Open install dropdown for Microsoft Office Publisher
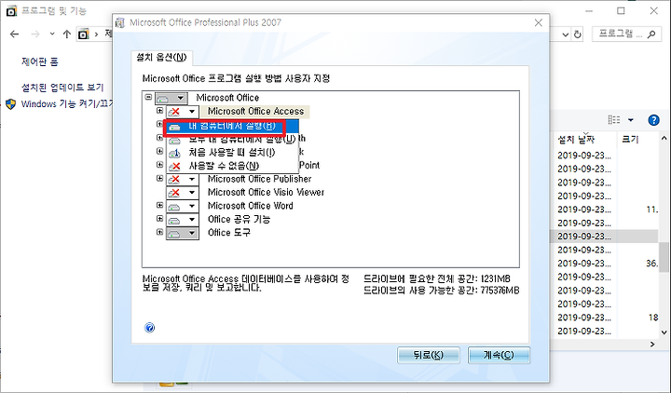Screen dimensions: 671x393 pos(183,179)
